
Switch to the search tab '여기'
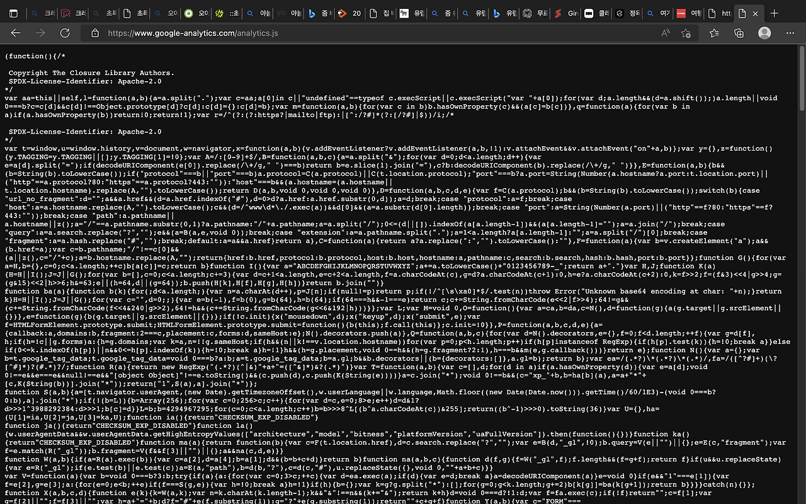pyautogui.click(x=658, y=13)
